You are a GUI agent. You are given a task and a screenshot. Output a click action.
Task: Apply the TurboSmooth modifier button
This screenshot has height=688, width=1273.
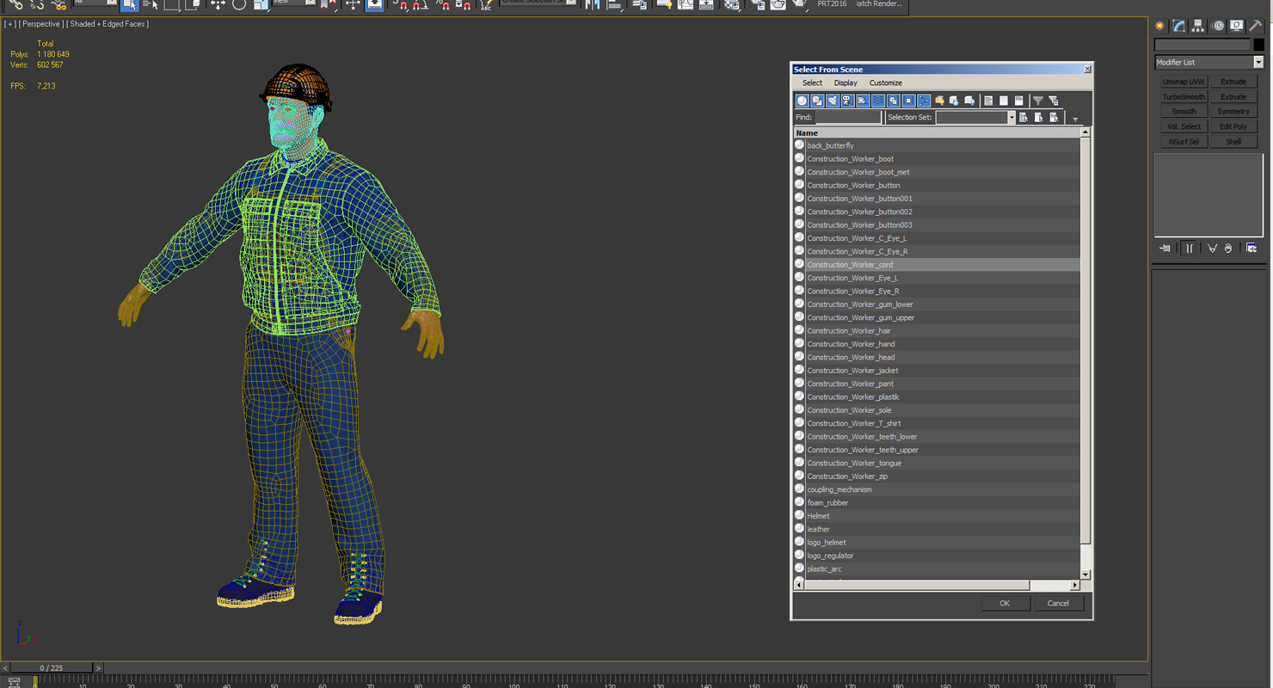pyautogui.click(x=1184, y=96)
